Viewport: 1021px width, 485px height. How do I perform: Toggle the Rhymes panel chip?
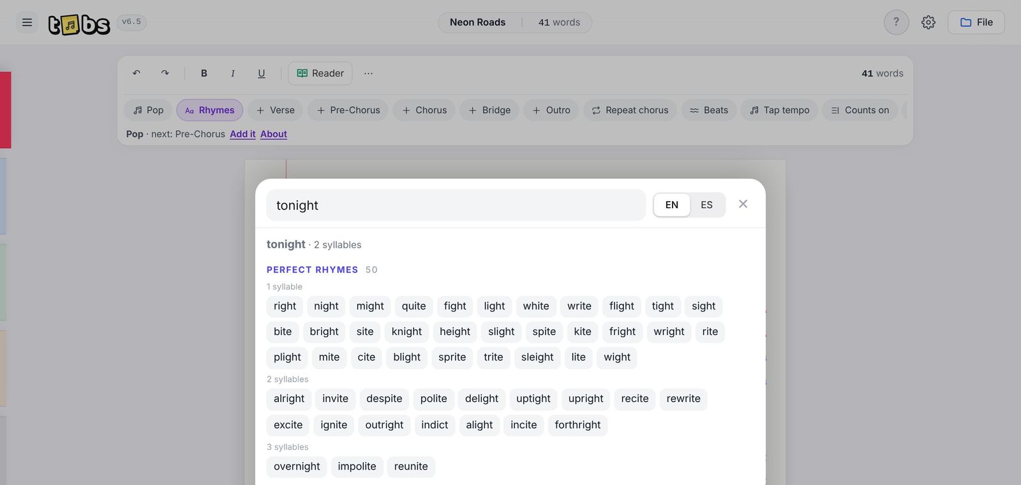coord(209,110)
